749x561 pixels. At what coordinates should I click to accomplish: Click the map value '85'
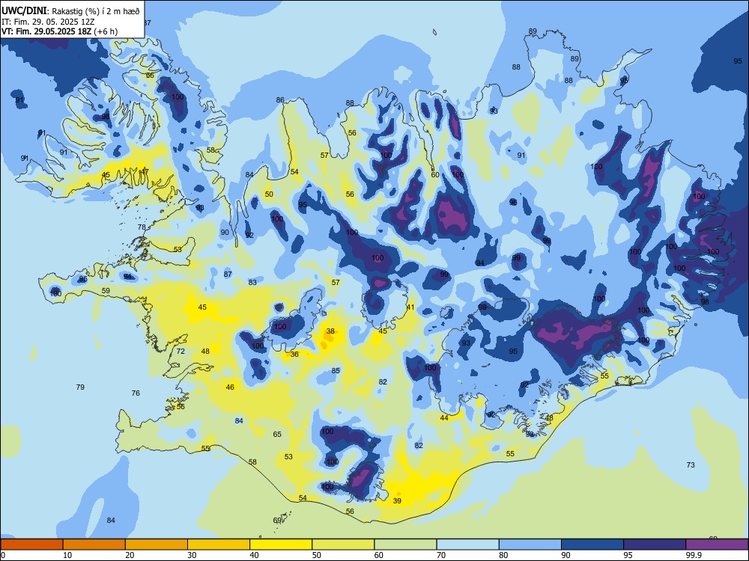336,371
